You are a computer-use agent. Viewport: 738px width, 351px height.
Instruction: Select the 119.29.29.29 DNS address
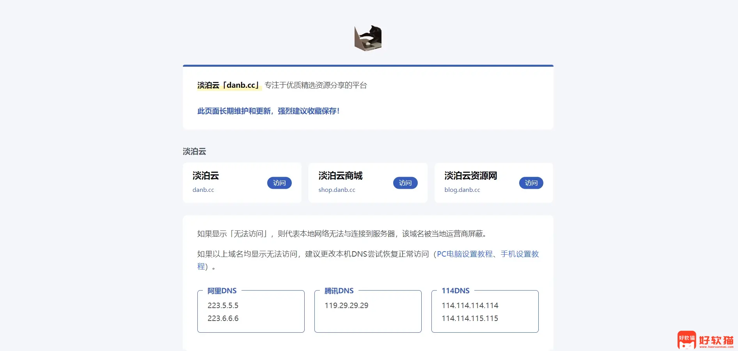pos(346,305)
